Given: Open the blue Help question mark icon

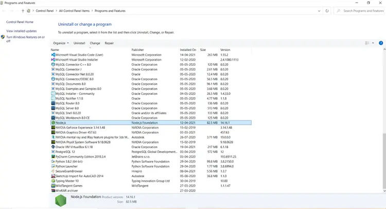Looking at the screenshot, I should pyautogui.click(x=381, y=43).
